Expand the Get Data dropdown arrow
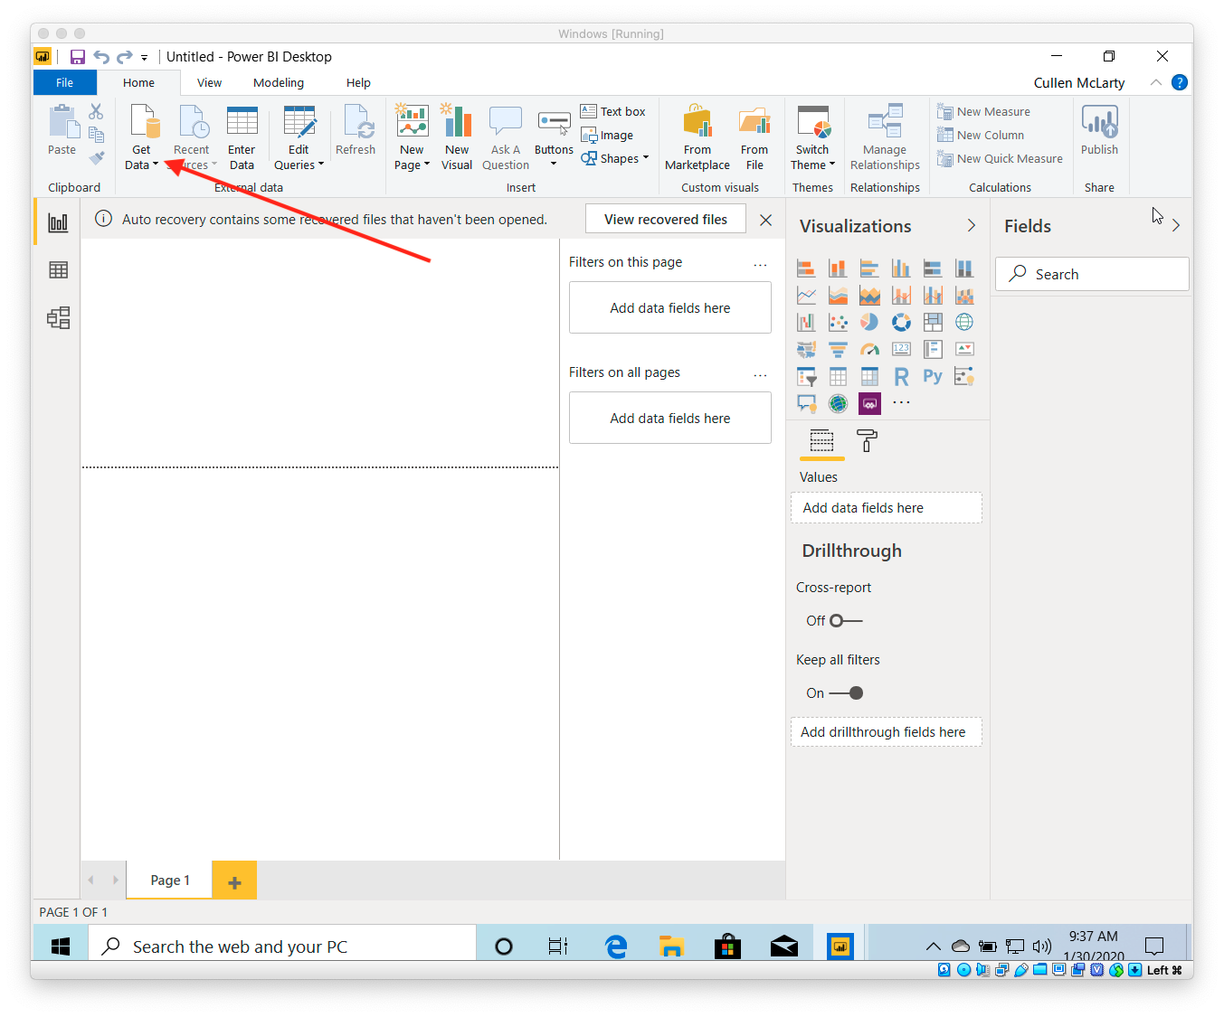Image resolution: width=1224 pixels, height=1017 pixels. (x=156, y=165)
